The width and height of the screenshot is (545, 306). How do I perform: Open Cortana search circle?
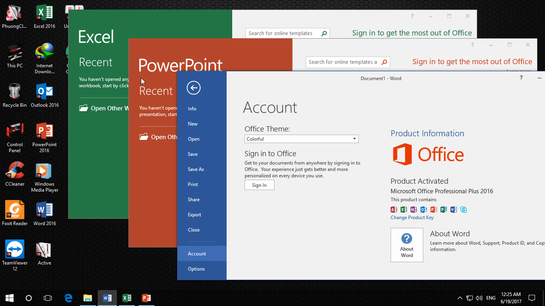click(29, 298)
